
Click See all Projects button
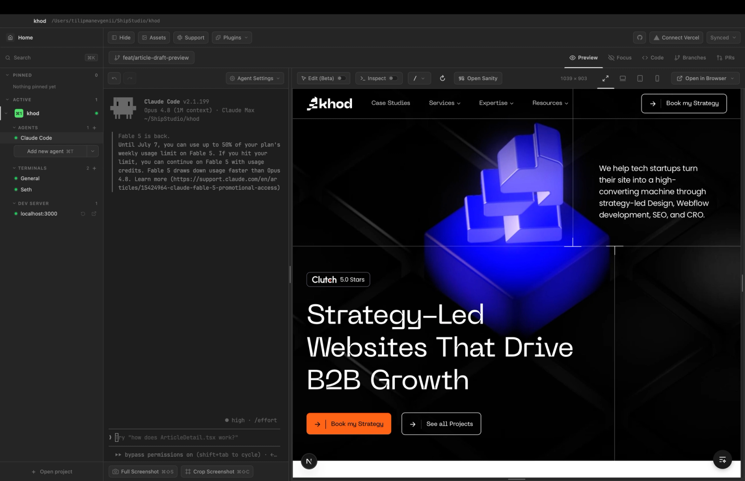click(x=441, y=424)
